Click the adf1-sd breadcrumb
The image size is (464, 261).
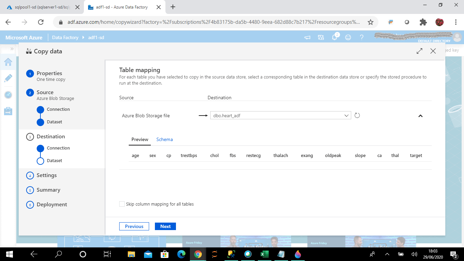(x=96, y=37)
